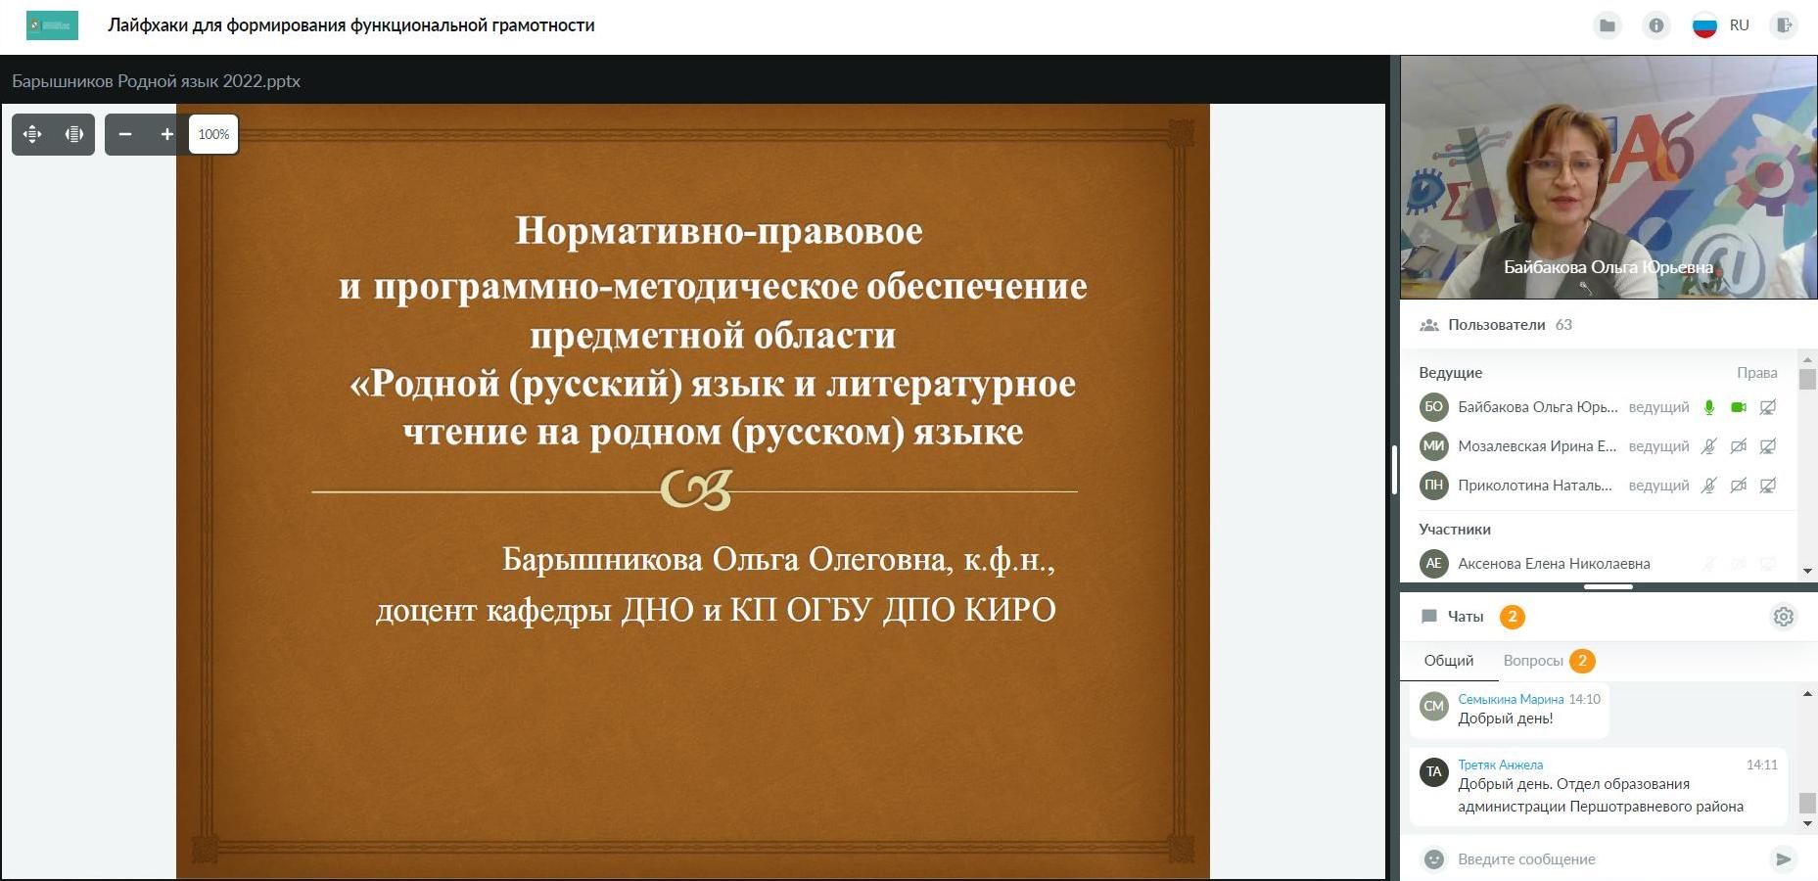Click sender name Семыкина Марина in chat
This screenshot has height=881, width=1818.
coord(1511,699)
